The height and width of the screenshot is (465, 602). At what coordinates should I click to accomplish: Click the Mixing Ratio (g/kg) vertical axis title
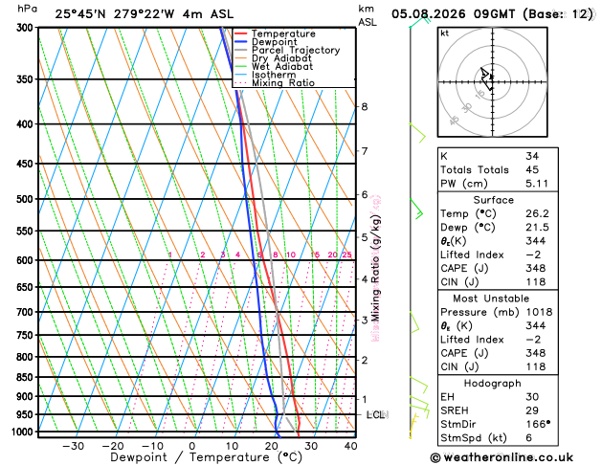(x=376, y=269)
